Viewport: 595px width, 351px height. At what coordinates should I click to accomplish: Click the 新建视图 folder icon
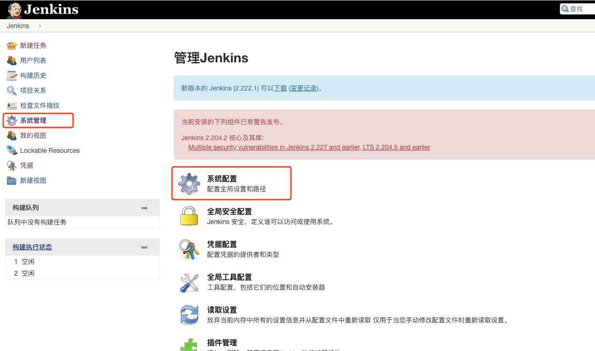(x=12, y=180)
